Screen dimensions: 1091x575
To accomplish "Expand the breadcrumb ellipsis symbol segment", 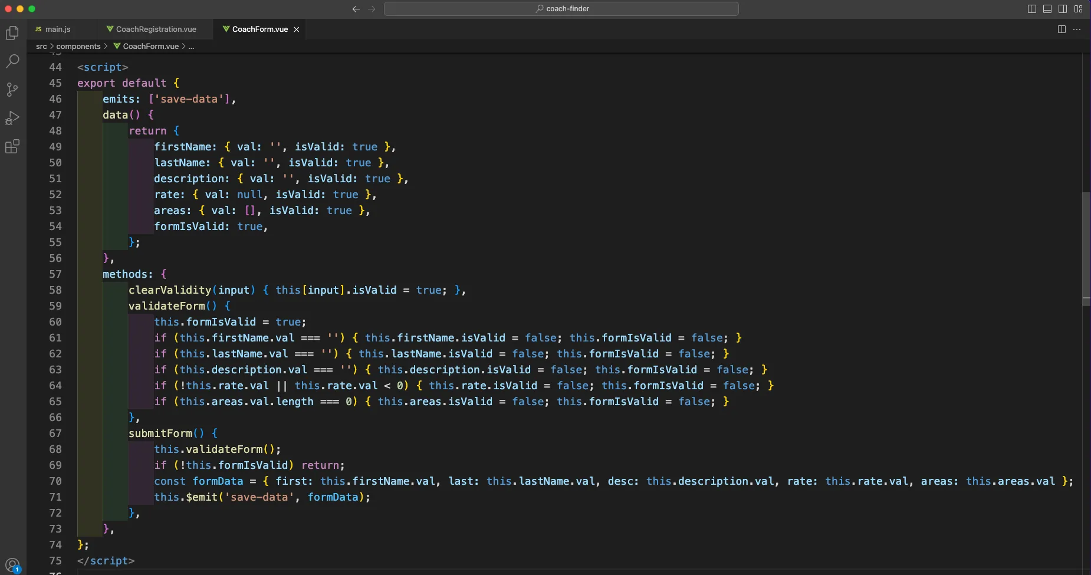I will click(x=191, y=46).
